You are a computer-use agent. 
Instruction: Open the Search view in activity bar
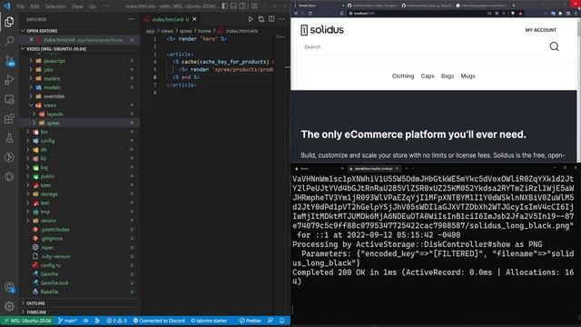pyautogui.click(x=9, y=41)
